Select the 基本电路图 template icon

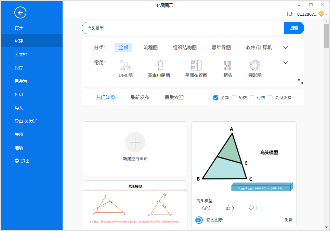coord(159,65)
